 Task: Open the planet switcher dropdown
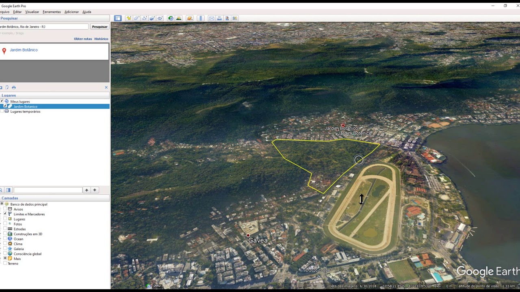point(189,18)
